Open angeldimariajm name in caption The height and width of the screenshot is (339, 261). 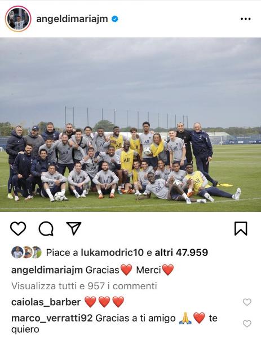(x=47, y=270)
